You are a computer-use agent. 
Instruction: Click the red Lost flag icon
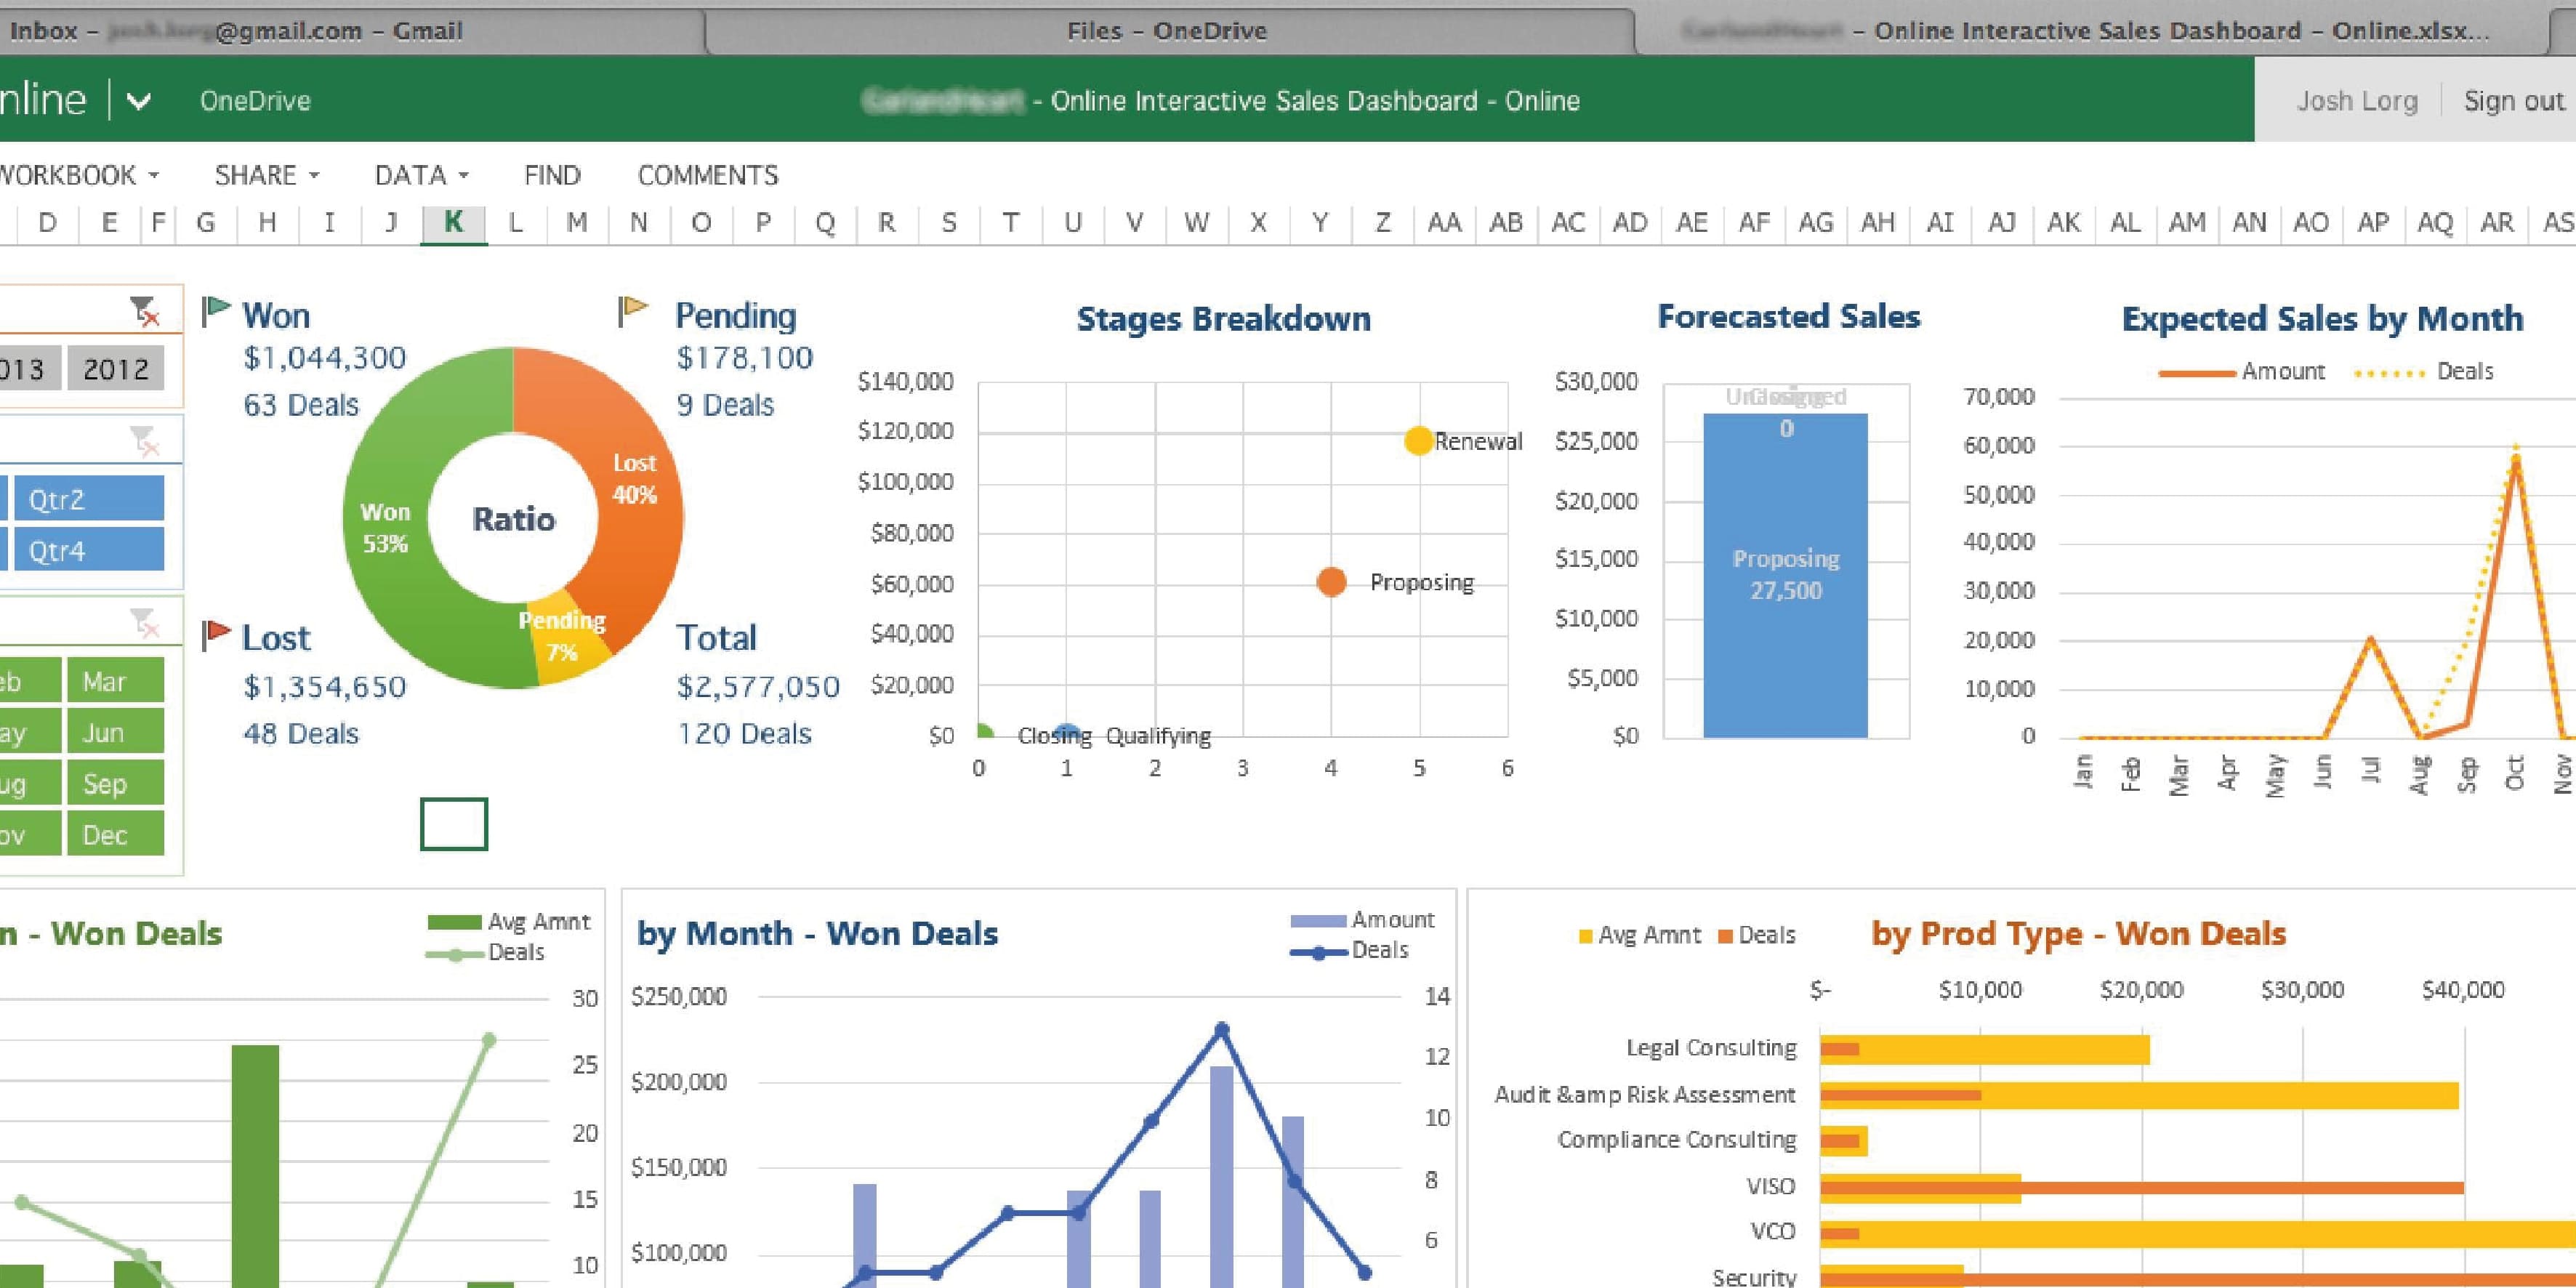(x=215, y=634)
